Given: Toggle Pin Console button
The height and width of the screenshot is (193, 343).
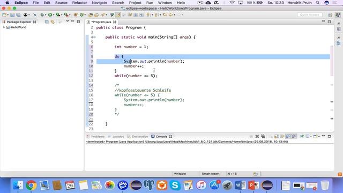Looking at the screenshot, I should (x=302, y=136).
